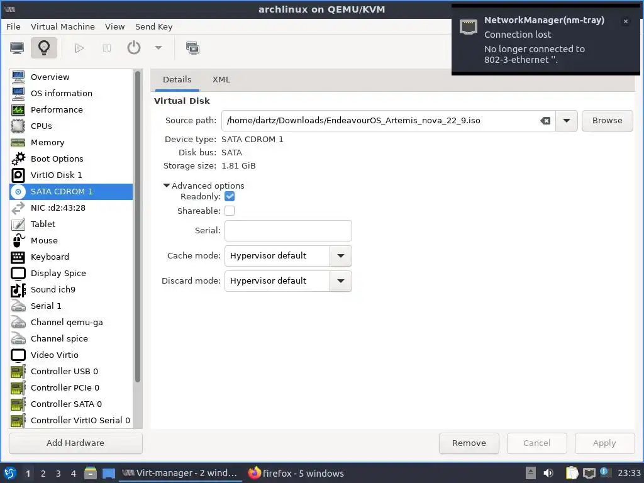This screenshot has width=644, height=483.
Task: Show virtual hardware details lightbulb
Action: (x=44, y=48)
